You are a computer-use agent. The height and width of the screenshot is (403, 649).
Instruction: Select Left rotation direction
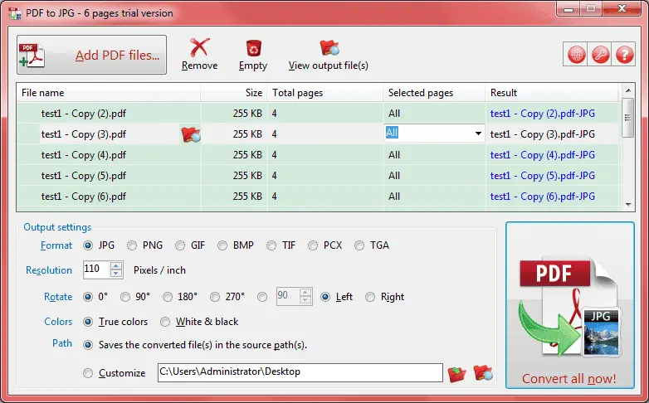325,297
